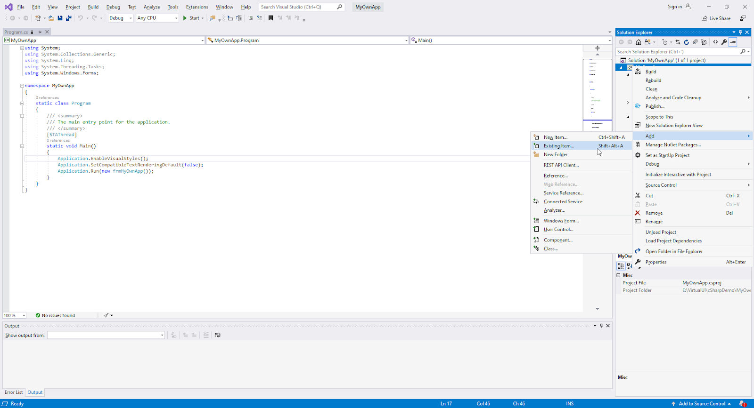Click the Save All toolbar icon
This screenshot has width=754, height=408.
pos(69,18)
